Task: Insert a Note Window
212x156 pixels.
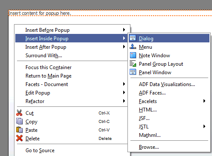Action: click(x=169, y=55)
